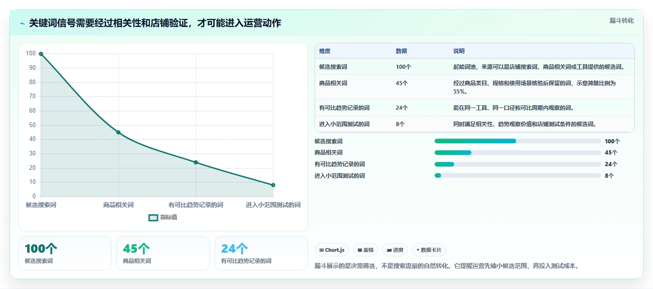
Task: Click the y-axis value 100
Action: (x=31, y=54)
